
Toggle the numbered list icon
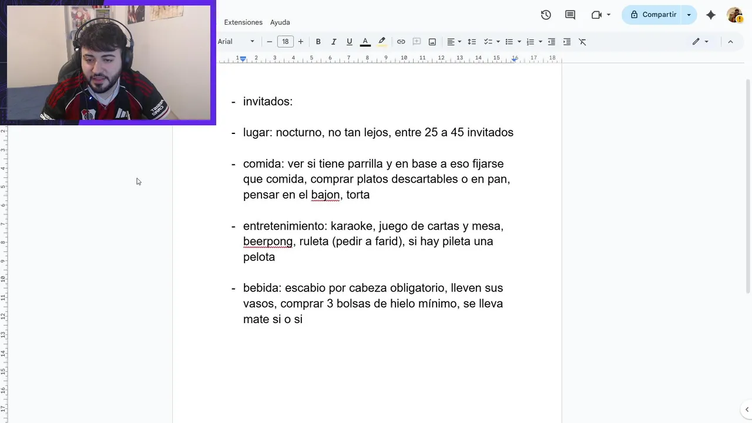(x=531, y=42)
